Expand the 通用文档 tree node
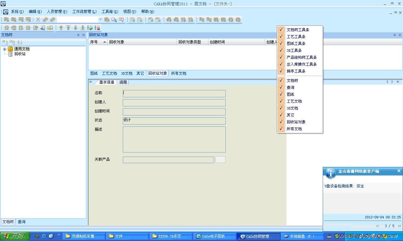403x241 pixels. pos(4,49)
